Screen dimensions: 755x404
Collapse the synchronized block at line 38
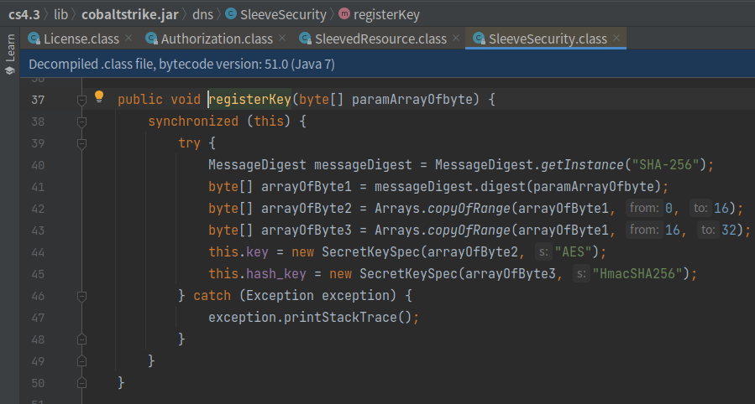pyautogui.click(x=81, y=122)
